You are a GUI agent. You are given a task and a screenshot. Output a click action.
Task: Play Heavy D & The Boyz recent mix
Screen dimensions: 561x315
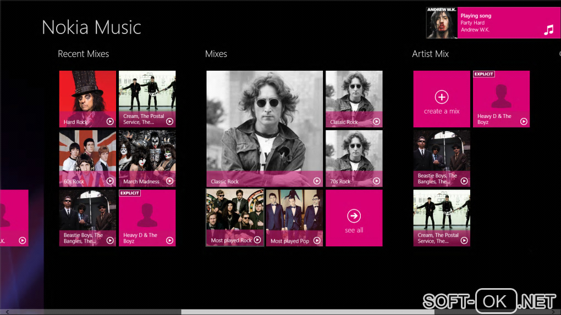(169, 240)
